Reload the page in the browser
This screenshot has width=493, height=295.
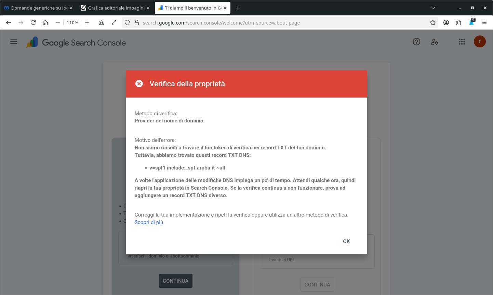point(33,23)
